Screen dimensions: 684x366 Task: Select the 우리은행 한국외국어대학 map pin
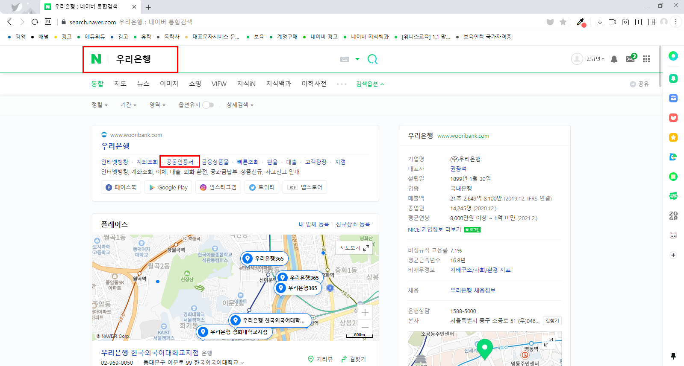(x=269, y=320)
